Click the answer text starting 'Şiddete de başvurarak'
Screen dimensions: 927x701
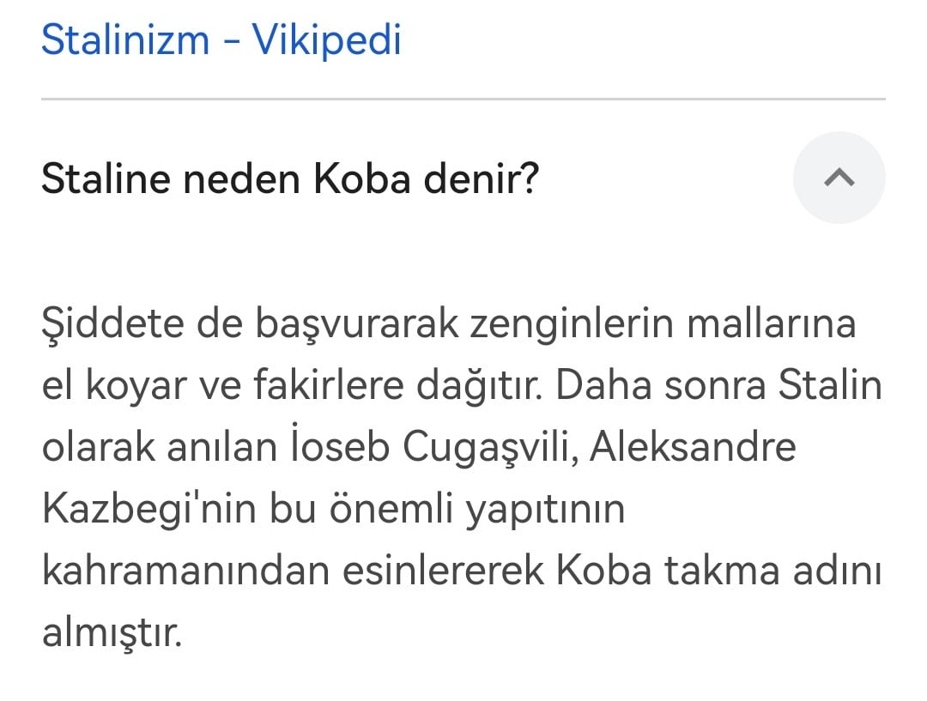point(463,478)
